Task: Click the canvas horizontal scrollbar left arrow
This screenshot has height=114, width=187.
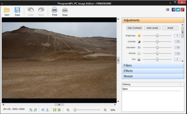Action: point(3,105)
